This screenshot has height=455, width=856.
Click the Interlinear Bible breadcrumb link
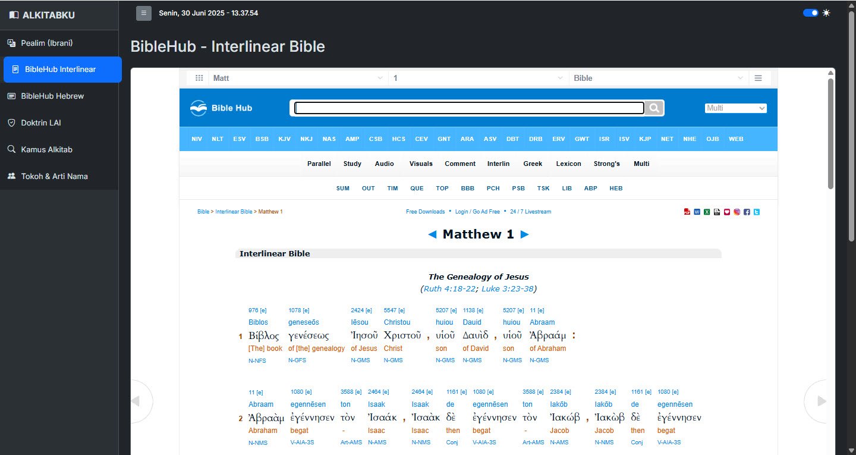234,212
